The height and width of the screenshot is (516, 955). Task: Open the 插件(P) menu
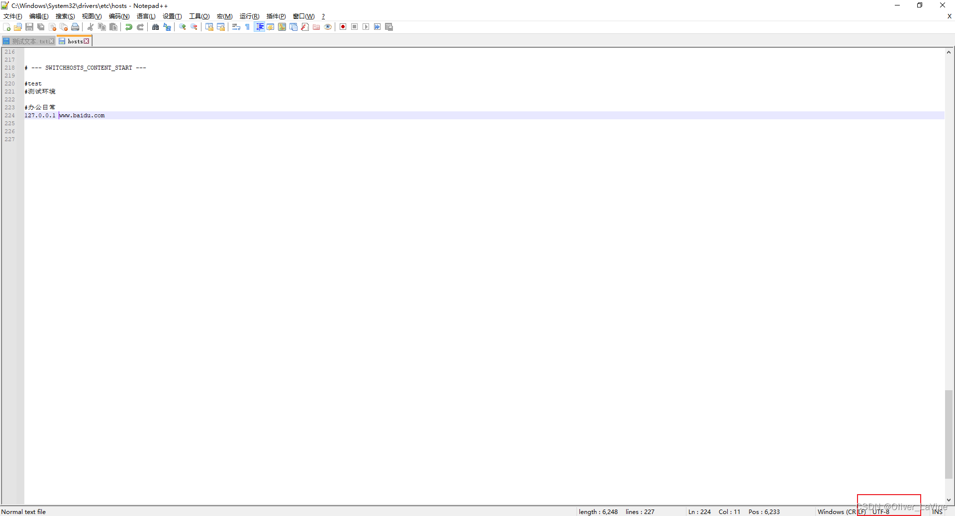click(275, 16)
